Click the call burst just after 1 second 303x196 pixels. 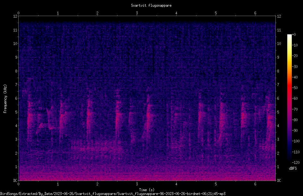tap(62, 118)
